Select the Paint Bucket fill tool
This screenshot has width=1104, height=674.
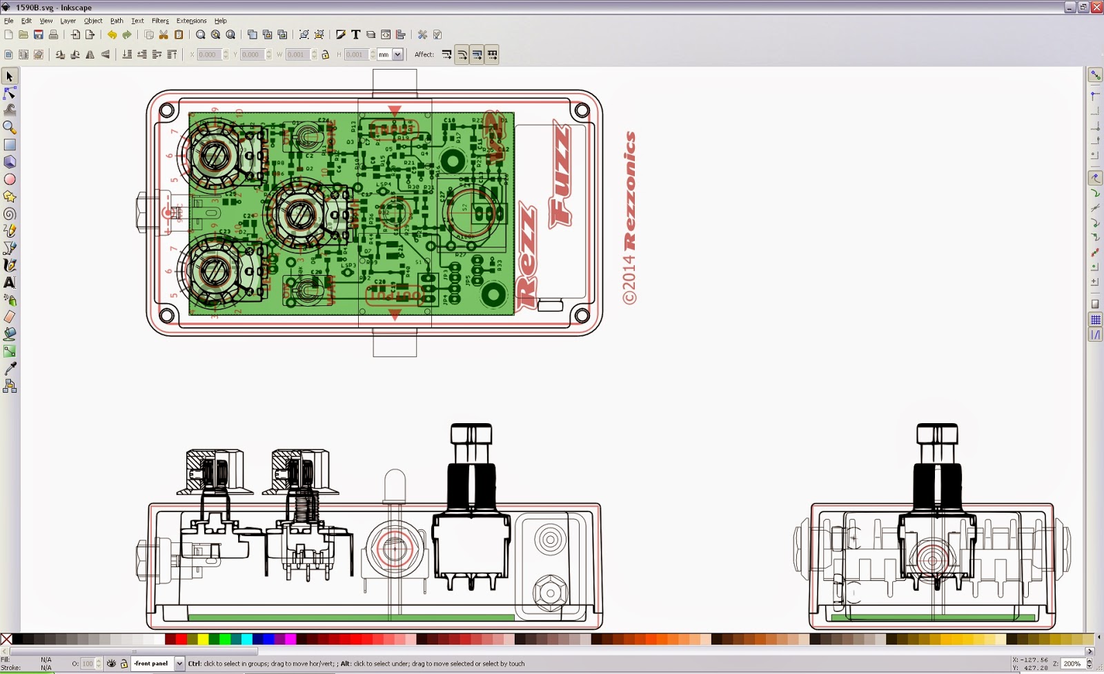(10, 334)
